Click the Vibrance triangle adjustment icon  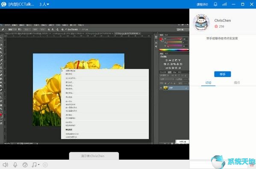click(179, 60)
